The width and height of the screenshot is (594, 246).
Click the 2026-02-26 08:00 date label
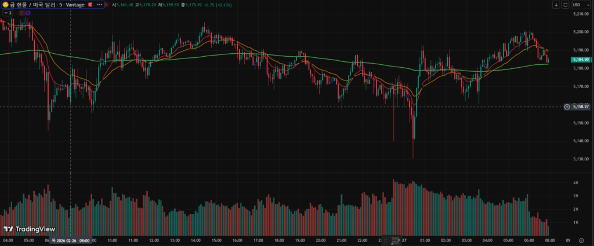pos(71,240)
